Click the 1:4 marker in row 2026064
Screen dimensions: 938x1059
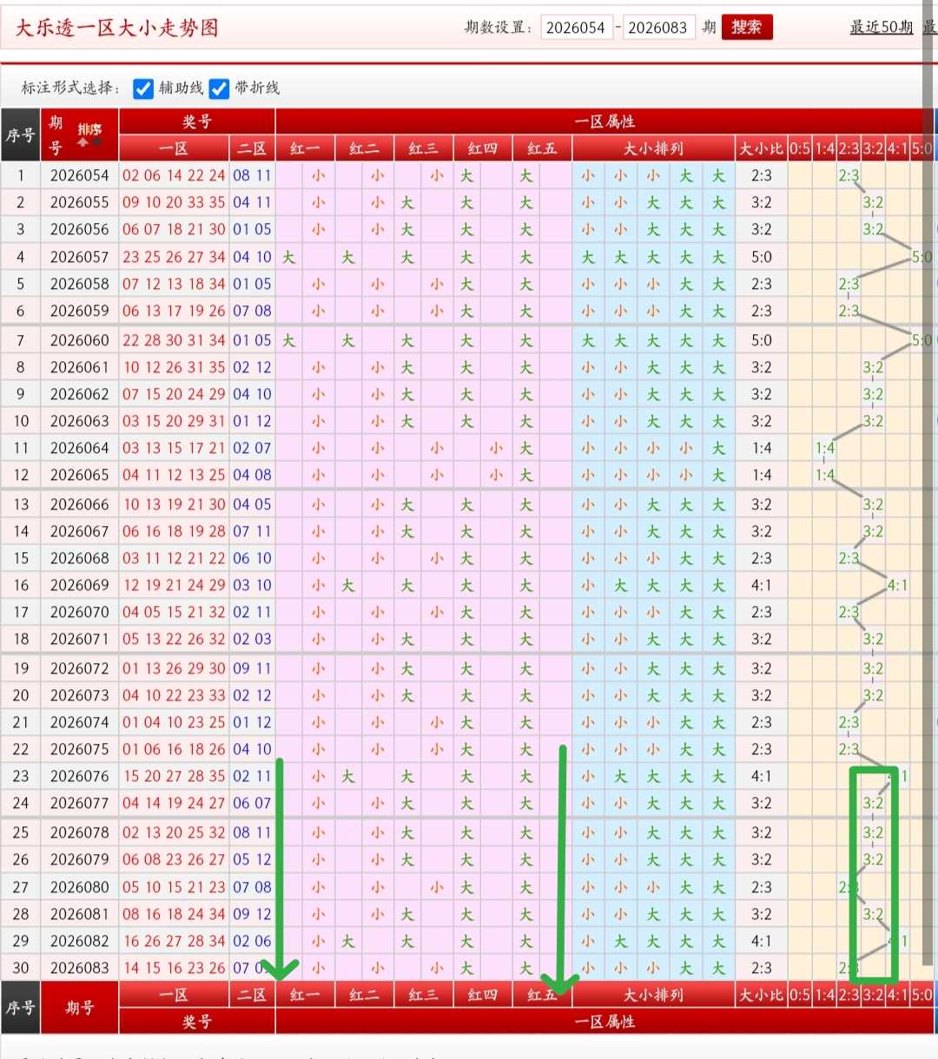point(824,448)
